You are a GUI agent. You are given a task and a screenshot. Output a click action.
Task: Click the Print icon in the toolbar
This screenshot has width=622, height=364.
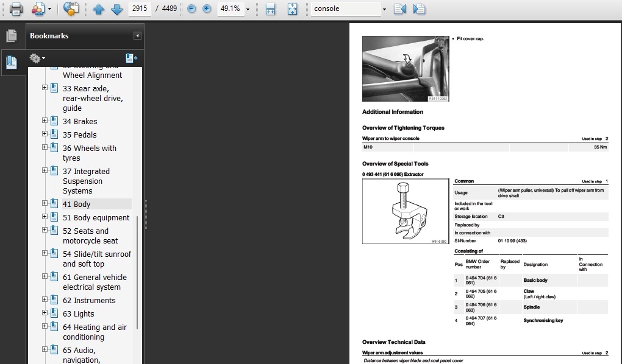point(16,9)
